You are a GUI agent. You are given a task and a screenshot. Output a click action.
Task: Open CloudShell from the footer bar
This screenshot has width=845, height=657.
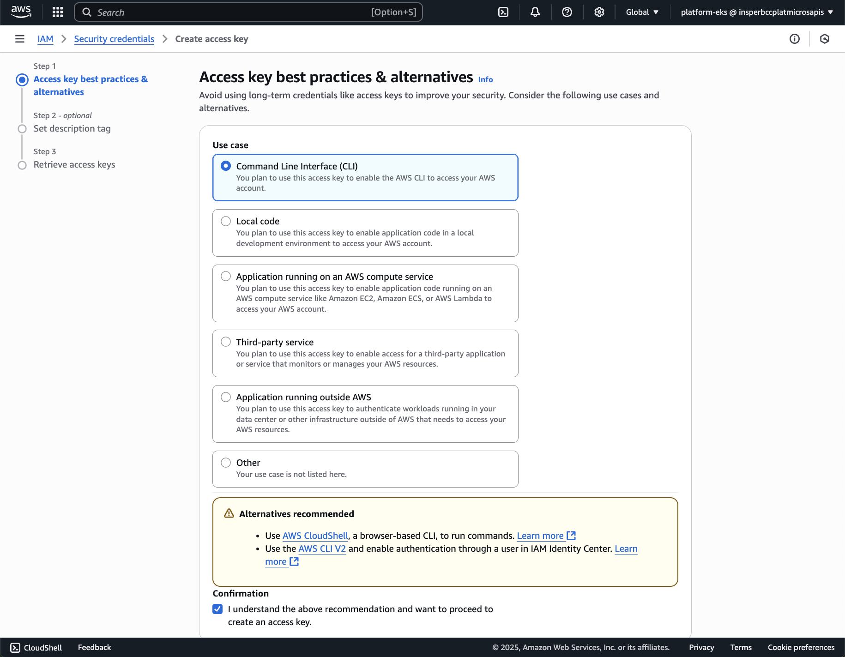pyautogui.click(x=36, y=647)
